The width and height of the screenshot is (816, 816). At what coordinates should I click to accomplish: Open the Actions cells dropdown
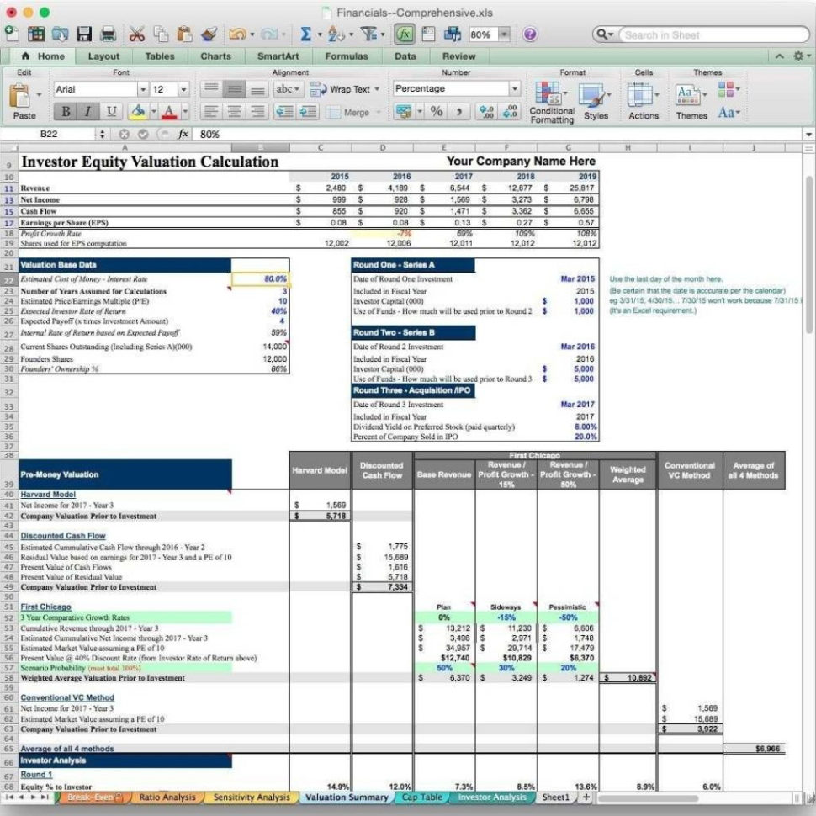click(x=644, y=102)
